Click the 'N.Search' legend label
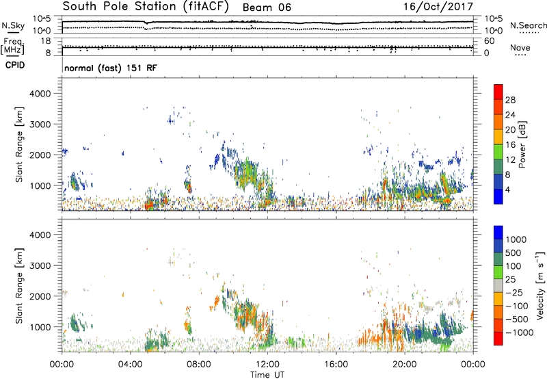 pos(528,25)
